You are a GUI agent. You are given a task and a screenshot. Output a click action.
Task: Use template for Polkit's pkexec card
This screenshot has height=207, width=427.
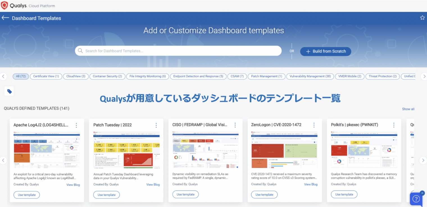[x=344, y=194]
